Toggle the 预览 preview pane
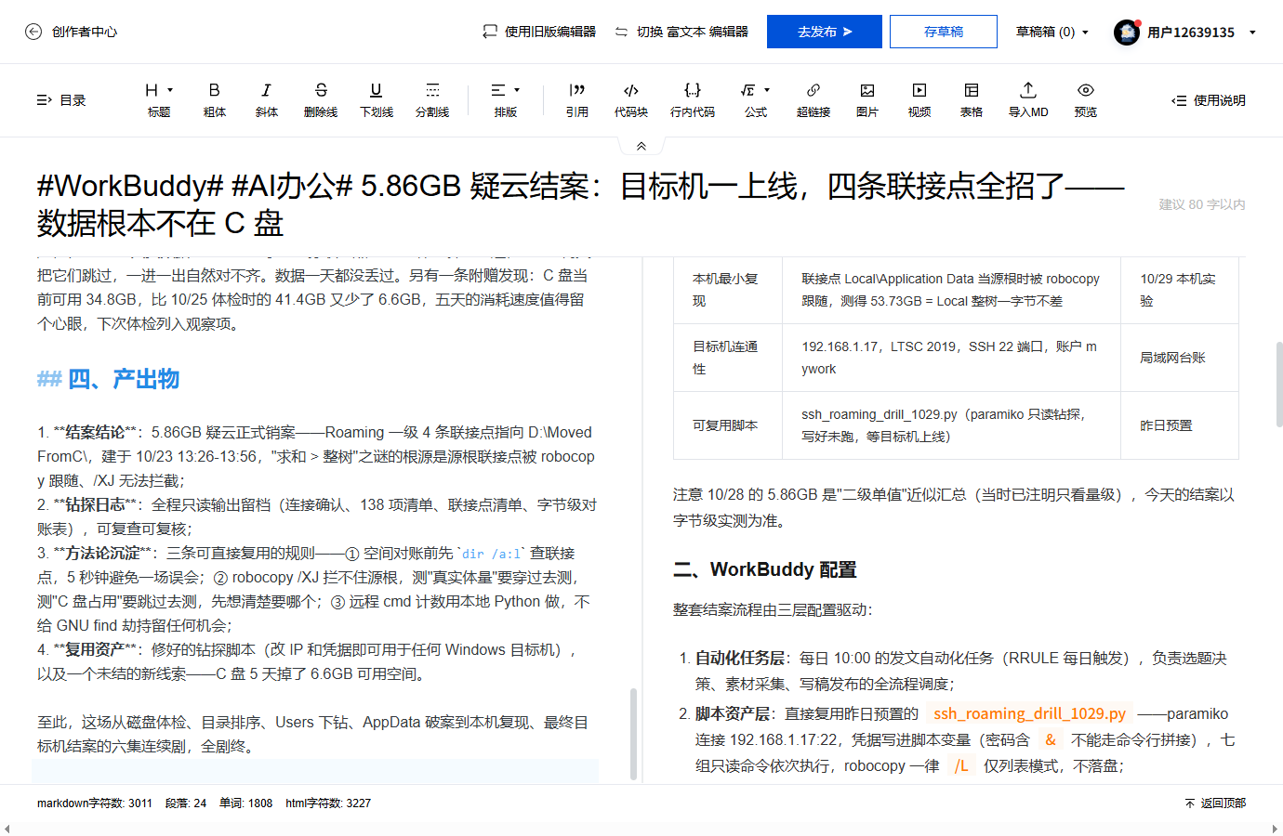The width and height of the screenshot is (1283, 836). point(1086,100)
